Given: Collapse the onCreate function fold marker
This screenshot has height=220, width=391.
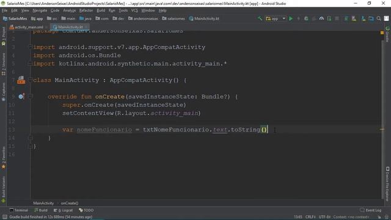Looking at the screenshot, I should (x=30, y=97).
